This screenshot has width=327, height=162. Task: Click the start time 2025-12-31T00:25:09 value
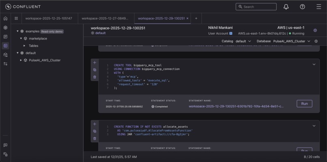pos(124,107)
